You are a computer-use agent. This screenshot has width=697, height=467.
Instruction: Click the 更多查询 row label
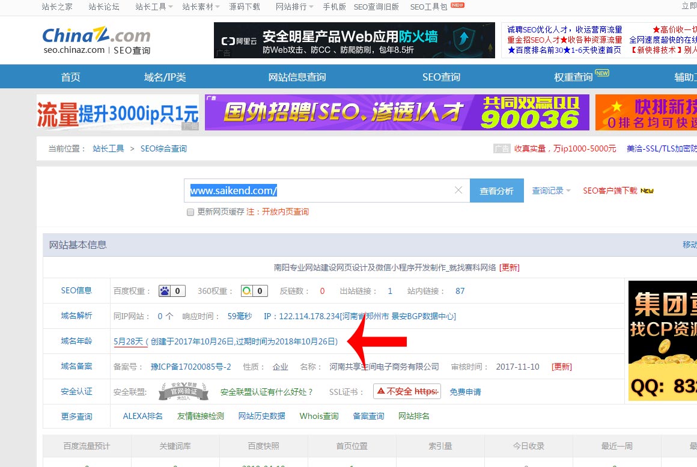coord(76,417)
